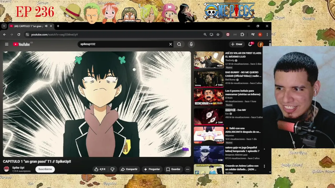Screen dimensions: 335x188
Task: Open Bad Bunny NO ME QUIERO CASAR title
Action: pyautogui.click(x=243, y=74)
